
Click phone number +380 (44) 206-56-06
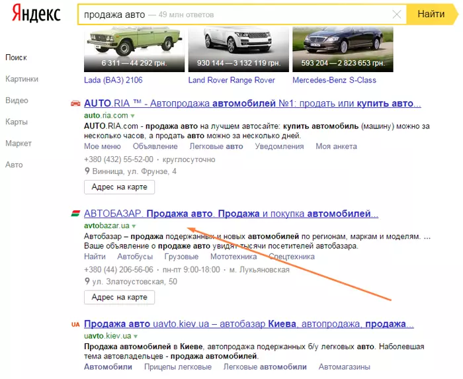[x=118, y=269]
